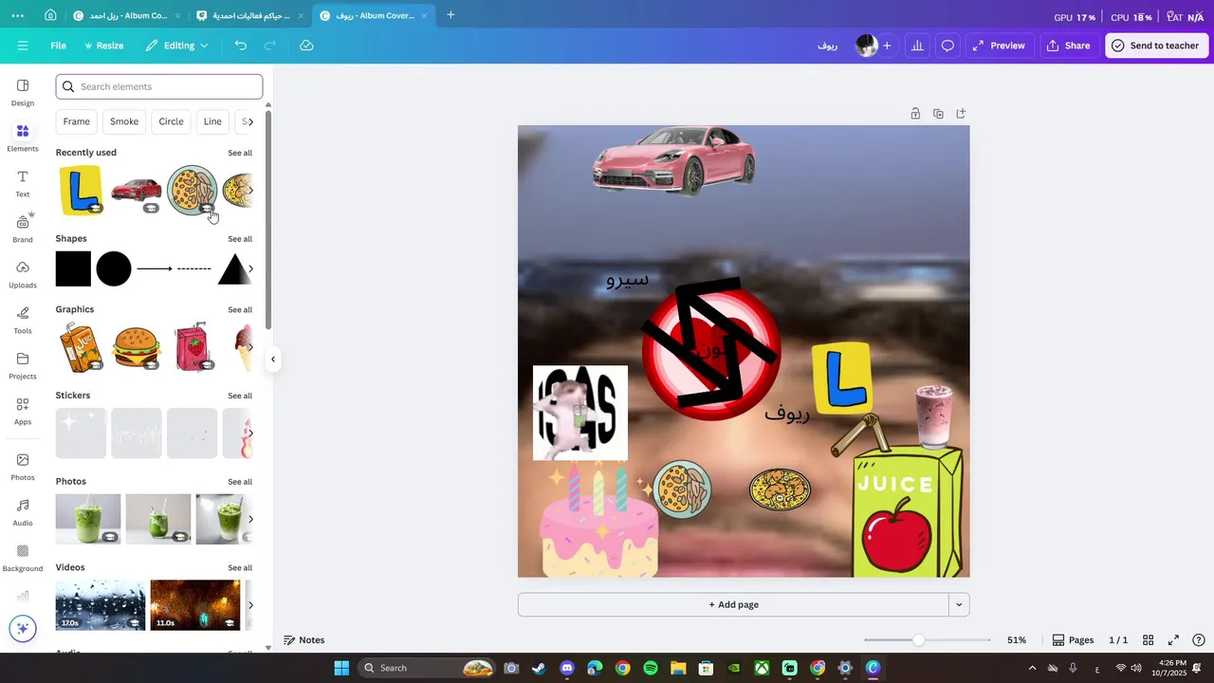Show hidden system tray icons
The height and width of the screenshot is (683, 1214).
click(1032, 668)
